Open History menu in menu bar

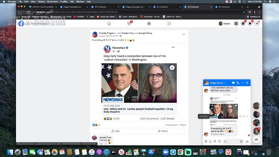point(41,2)
